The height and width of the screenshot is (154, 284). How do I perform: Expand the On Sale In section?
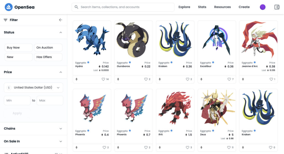pos(34,141)
